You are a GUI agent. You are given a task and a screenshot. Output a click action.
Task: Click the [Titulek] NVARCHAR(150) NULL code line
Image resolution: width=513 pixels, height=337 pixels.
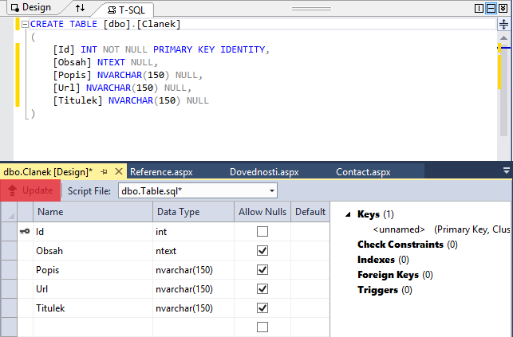tap(131, 100)
